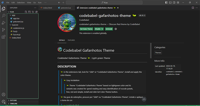Click New Folder icon in Explorer header
This screenshot has height=106, width=200.
[x=29, y=12]
